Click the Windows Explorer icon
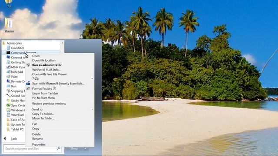 [8, 110]
